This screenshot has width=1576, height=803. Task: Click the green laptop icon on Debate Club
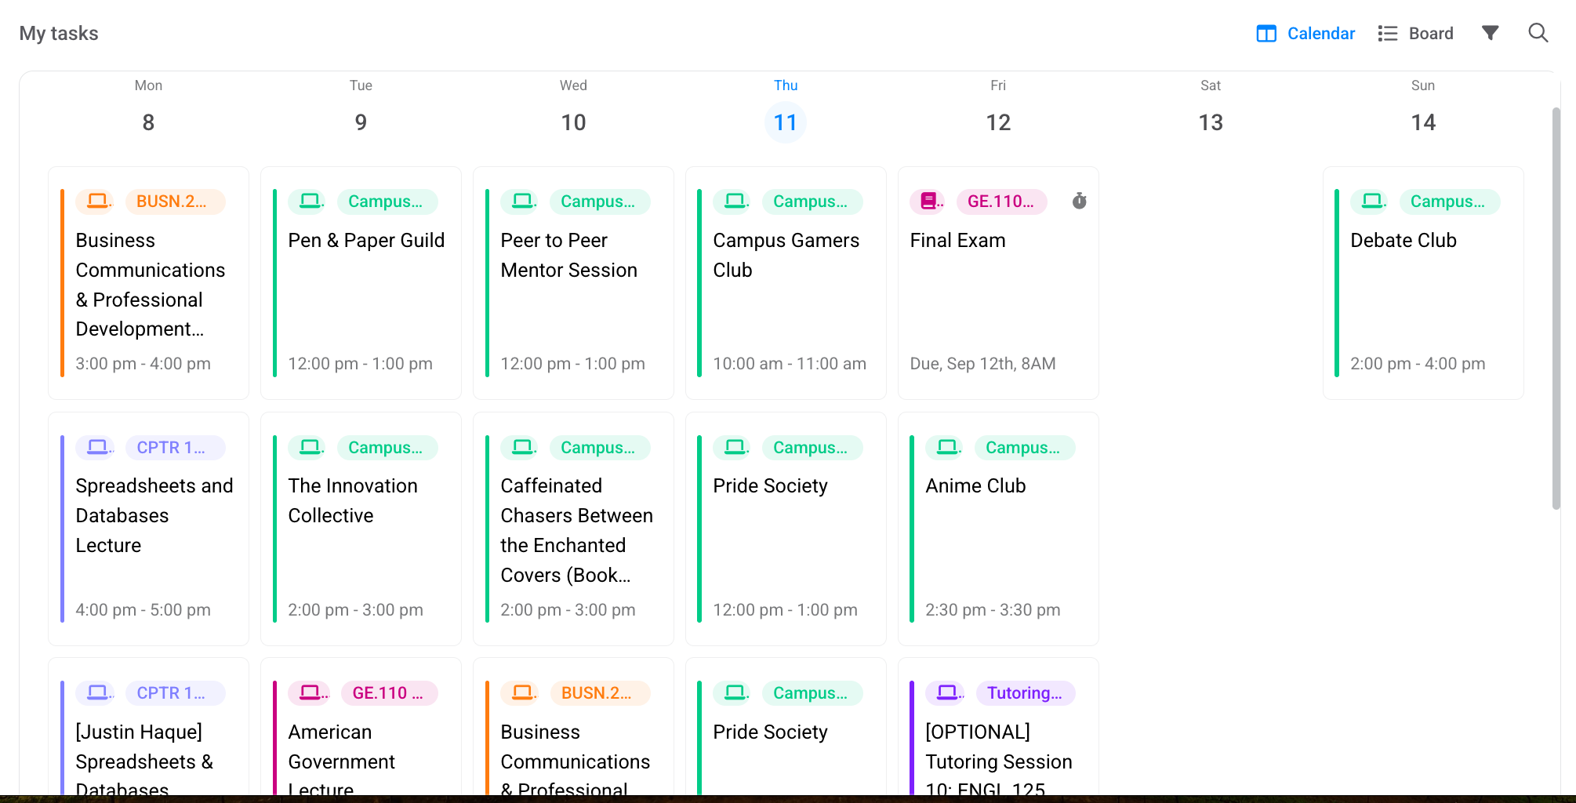(x=1371, y=202)
